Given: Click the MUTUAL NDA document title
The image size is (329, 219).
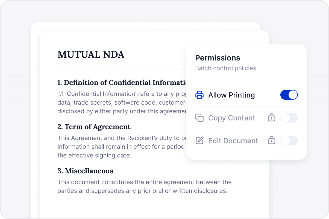Looking at the screenshot, I should 91,54.
